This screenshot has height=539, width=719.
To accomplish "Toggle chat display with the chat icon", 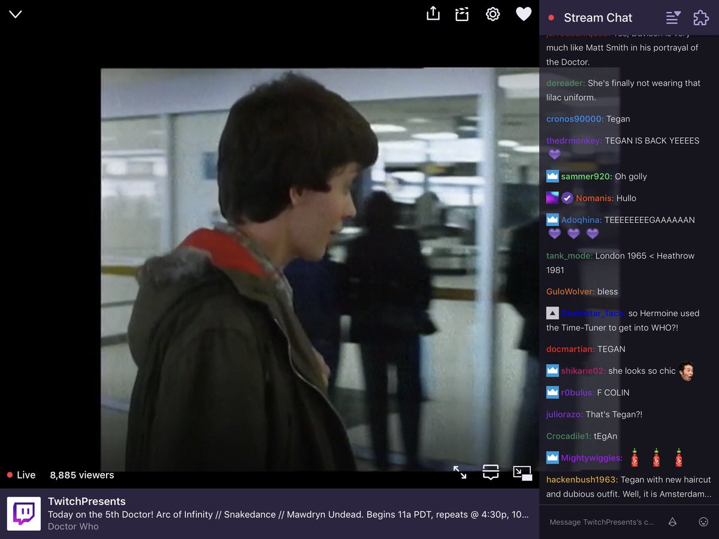I will (x=491, y=473).
